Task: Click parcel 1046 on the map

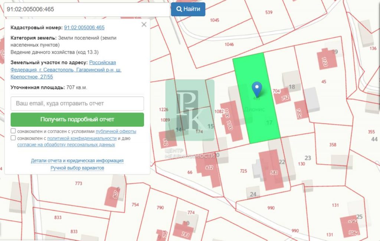Action: coord(229,44)
